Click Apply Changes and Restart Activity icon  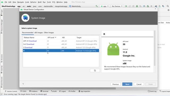coord(130,6)
